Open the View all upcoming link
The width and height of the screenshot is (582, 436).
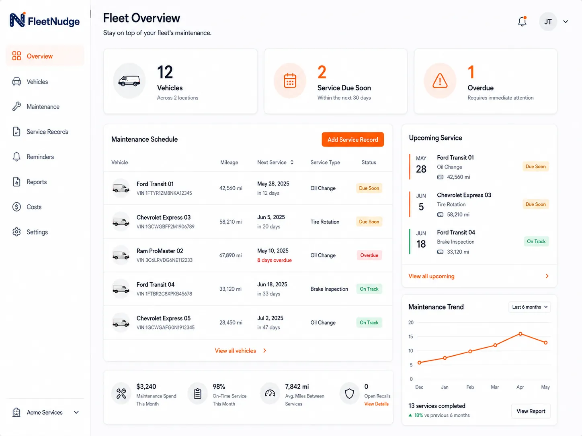coord(431,276)
